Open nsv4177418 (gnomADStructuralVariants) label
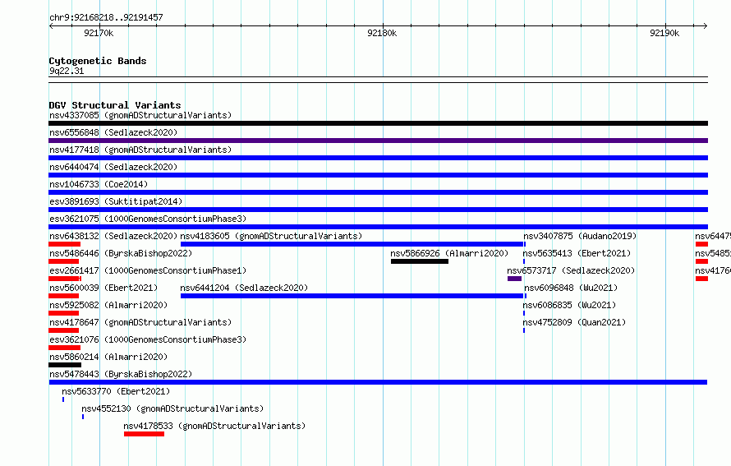The image size is (731, 466). (140, 150)
